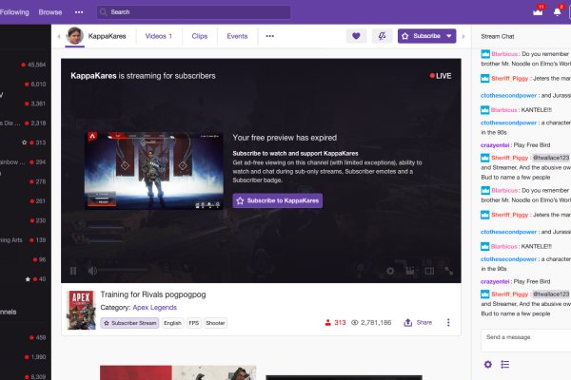This screenshot has width=571, height=380.
Task: Open the Videos tab
Action: pyautogui.click(x=158, y=36)
